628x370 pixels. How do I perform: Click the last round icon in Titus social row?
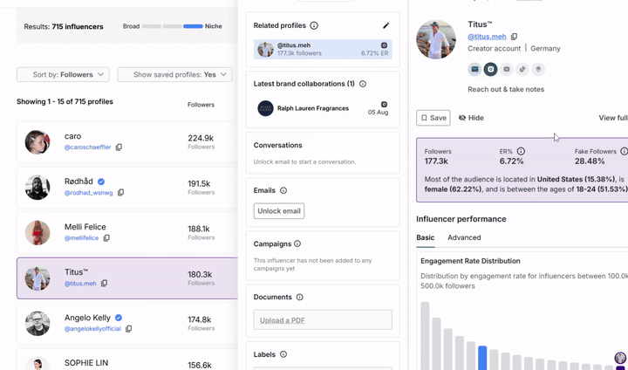[538, 69]
